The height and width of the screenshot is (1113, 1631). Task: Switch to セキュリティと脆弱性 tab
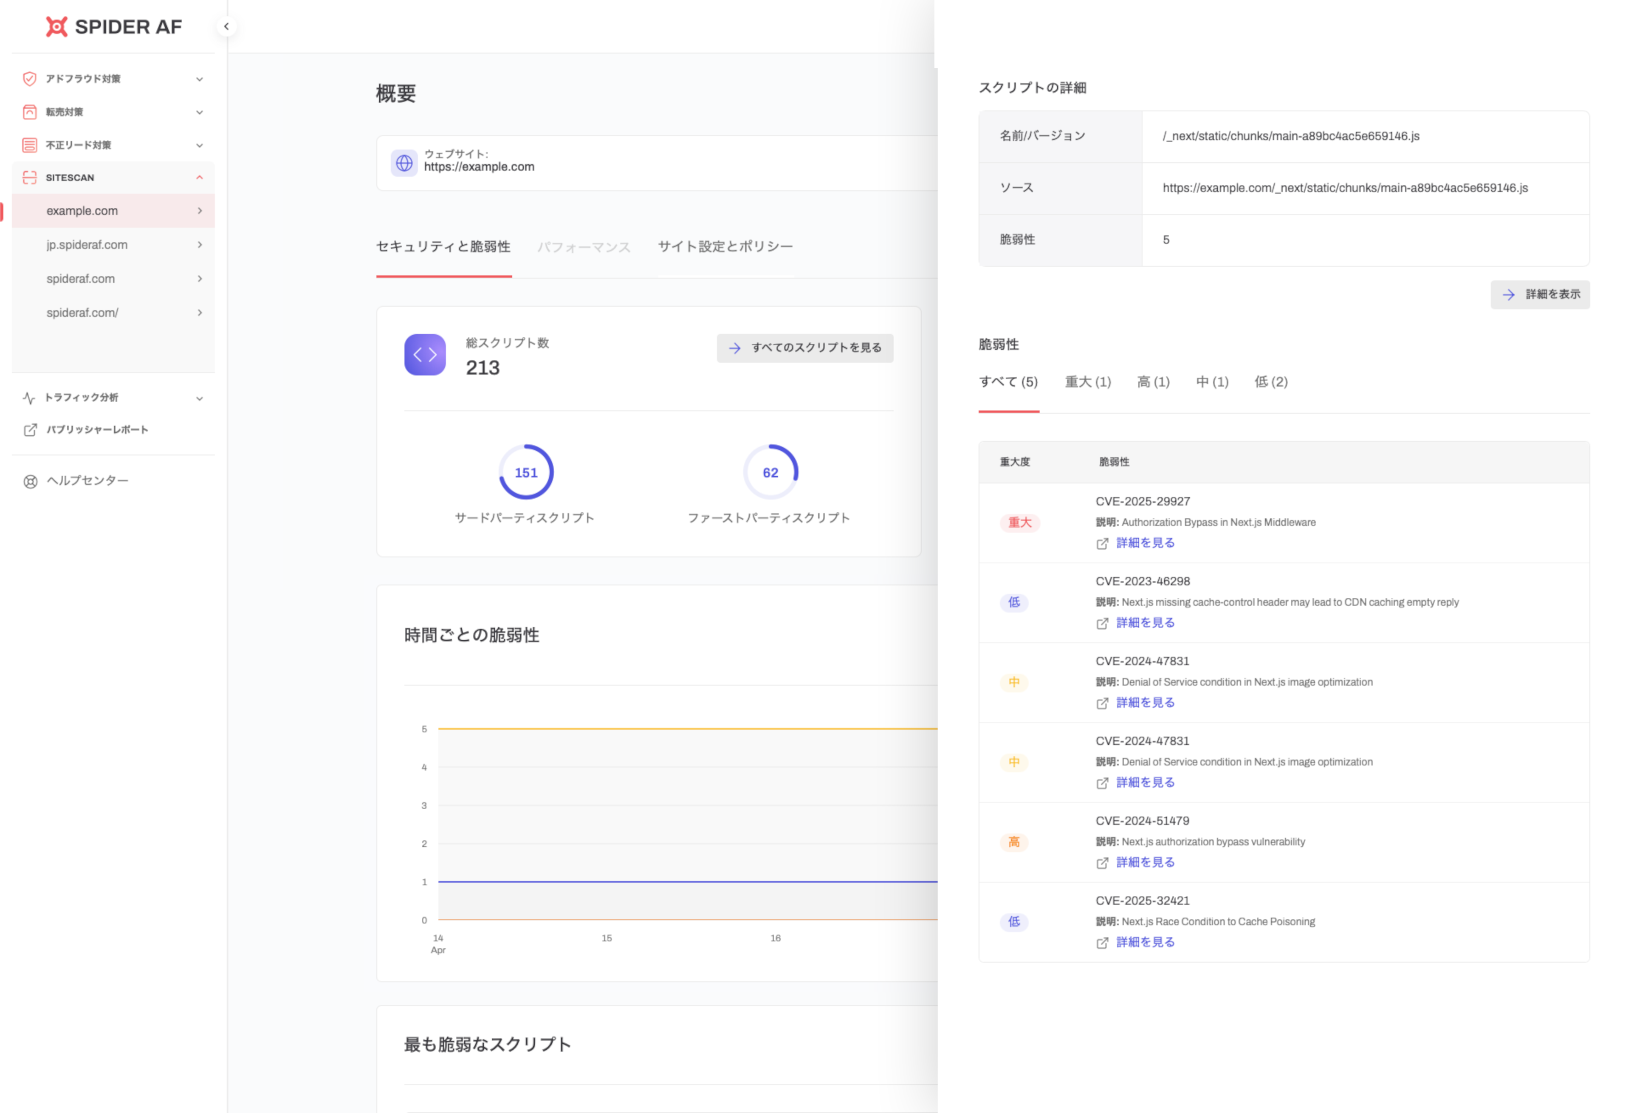pos(443,247)
